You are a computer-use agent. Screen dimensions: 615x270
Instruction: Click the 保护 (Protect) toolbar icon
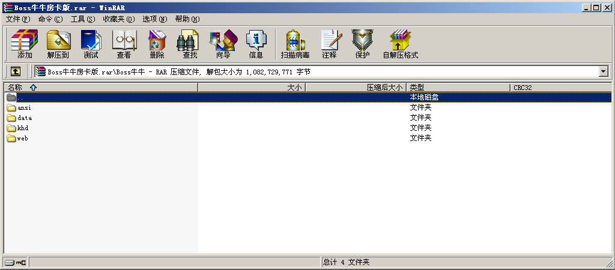tap(362, 44)
